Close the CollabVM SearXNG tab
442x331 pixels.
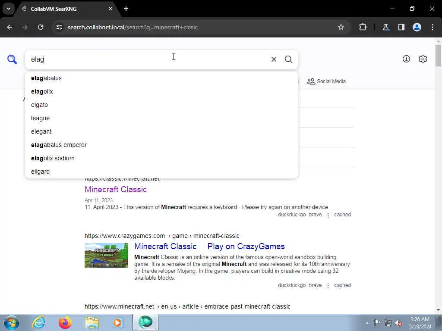point(110,9)
